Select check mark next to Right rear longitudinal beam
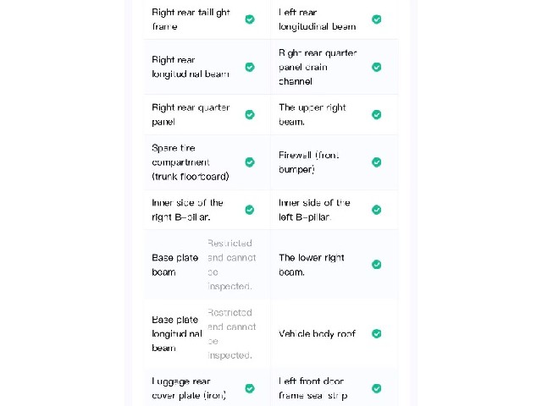The image size is (542, 406). pyautogui.click(x=250, y=67)
